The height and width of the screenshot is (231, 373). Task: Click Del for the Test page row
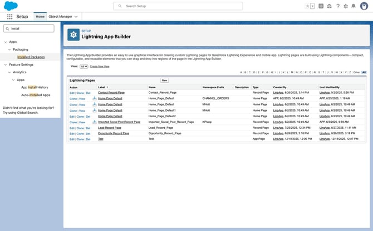(88, 139)
